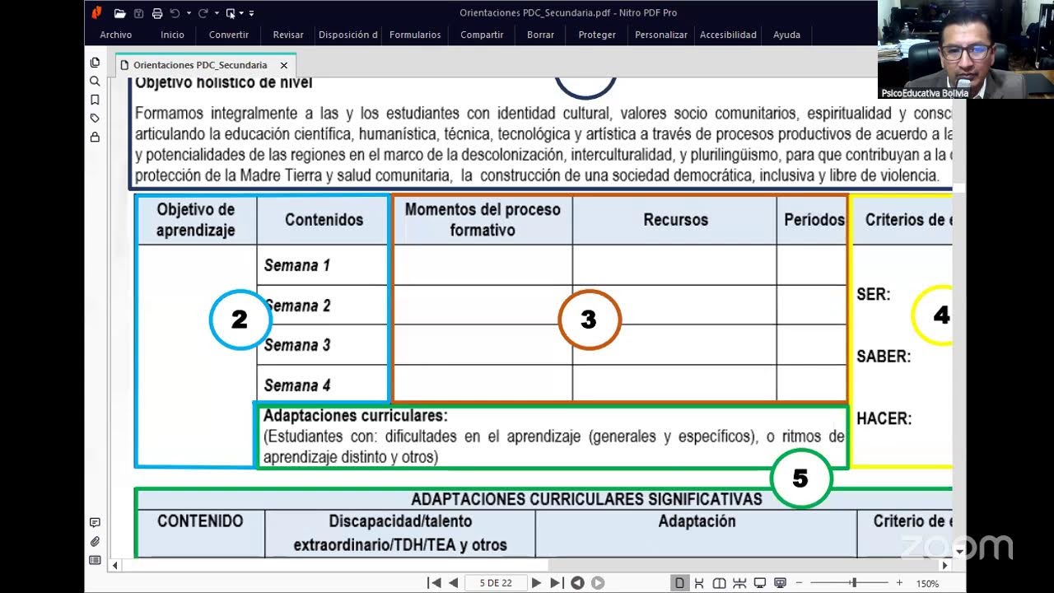The image size is (1054, 593).
Task: Go to the first page
Action: [x=434, y=583]
